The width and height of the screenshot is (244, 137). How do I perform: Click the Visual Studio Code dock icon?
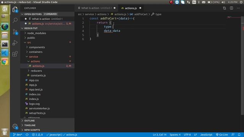click(5, 53)
